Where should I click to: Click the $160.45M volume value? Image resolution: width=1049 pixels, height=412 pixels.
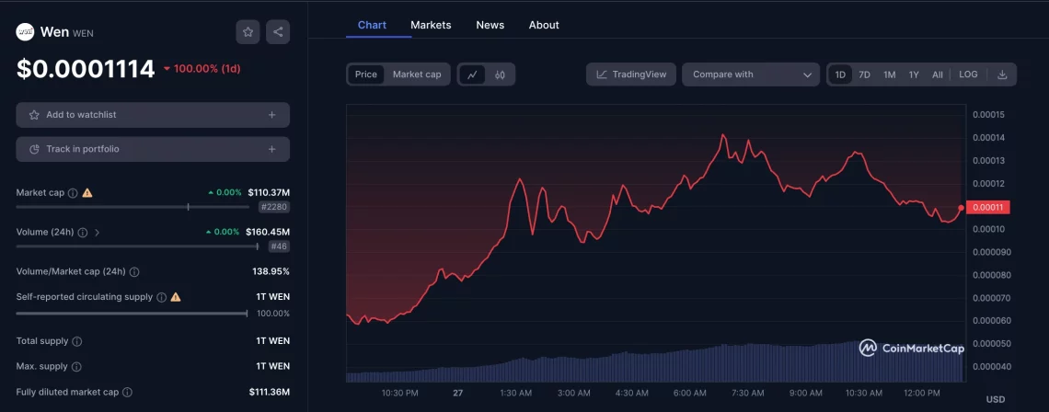[268, 232]
